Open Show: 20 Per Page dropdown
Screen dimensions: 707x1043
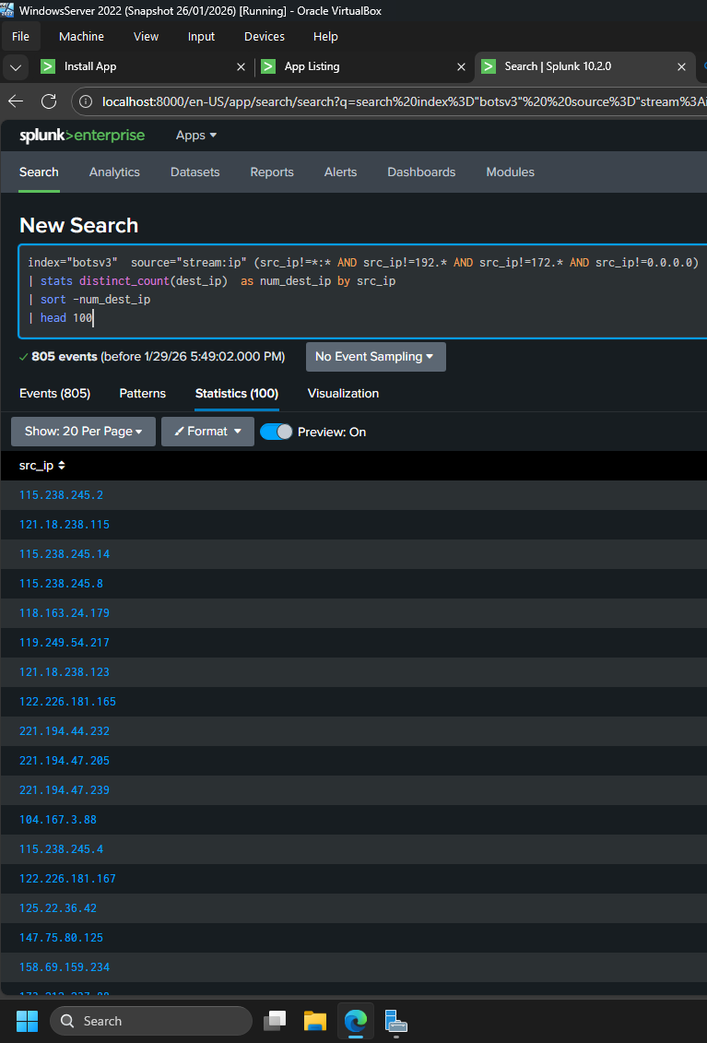[83, 432]
